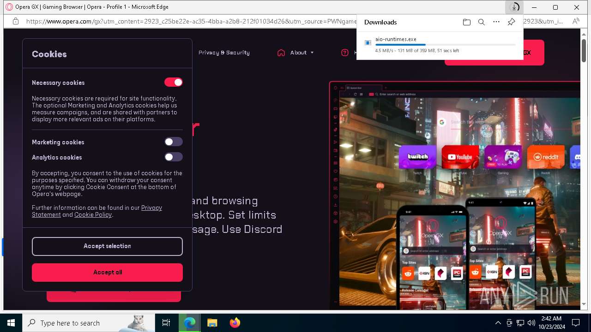
Task: Click the download progress bar
Action: click(x=445, y=45)
